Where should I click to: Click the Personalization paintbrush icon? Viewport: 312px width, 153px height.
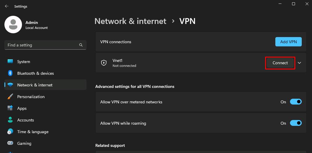click(x=10, y=97)
